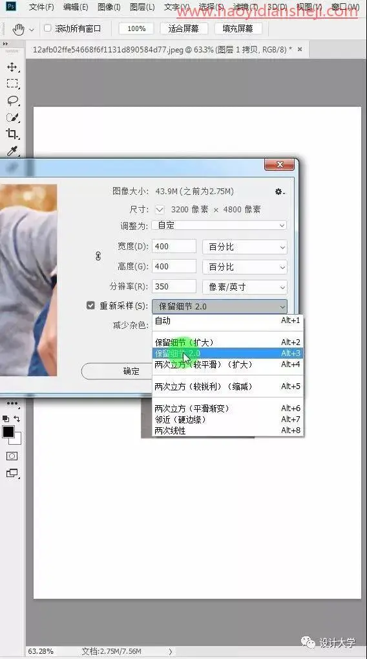This screenshot has height=659, width=367.
Task: Select the Eyedropper tool
Action: pyautogui.click(x=12, y=150)
